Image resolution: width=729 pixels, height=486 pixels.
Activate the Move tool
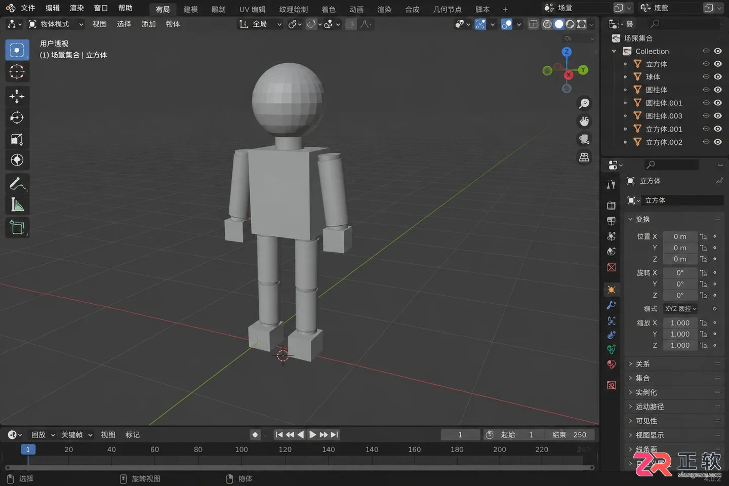(x=17, y=96)
